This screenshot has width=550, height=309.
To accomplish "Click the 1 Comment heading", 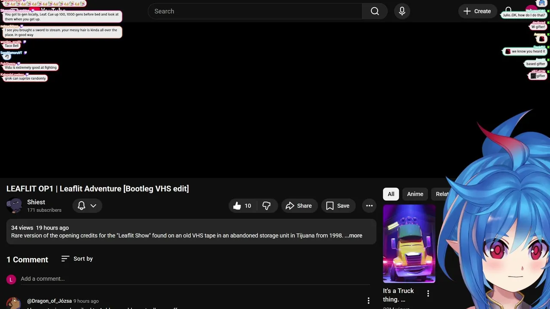I will pyautogui.click(x=27, y=260).
